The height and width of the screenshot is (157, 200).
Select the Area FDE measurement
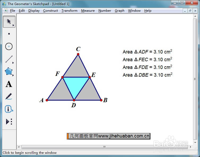click(147, 67)
